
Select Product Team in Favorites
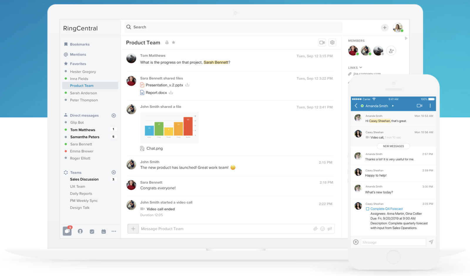90,86
